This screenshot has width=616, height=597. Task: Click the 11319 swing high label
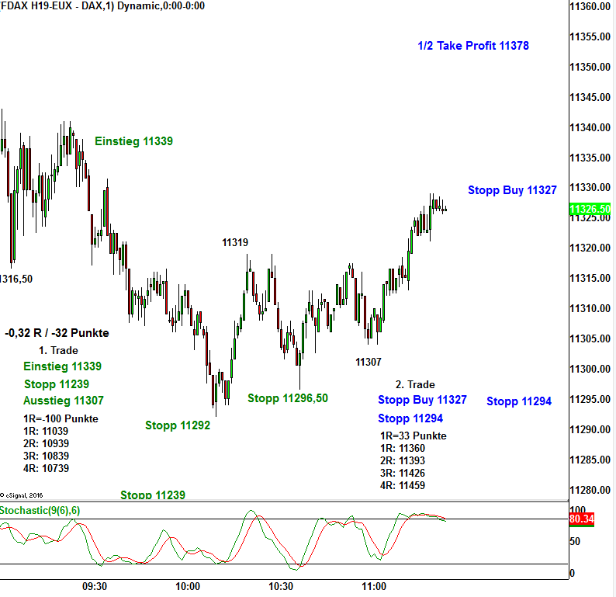pos(235,242)
